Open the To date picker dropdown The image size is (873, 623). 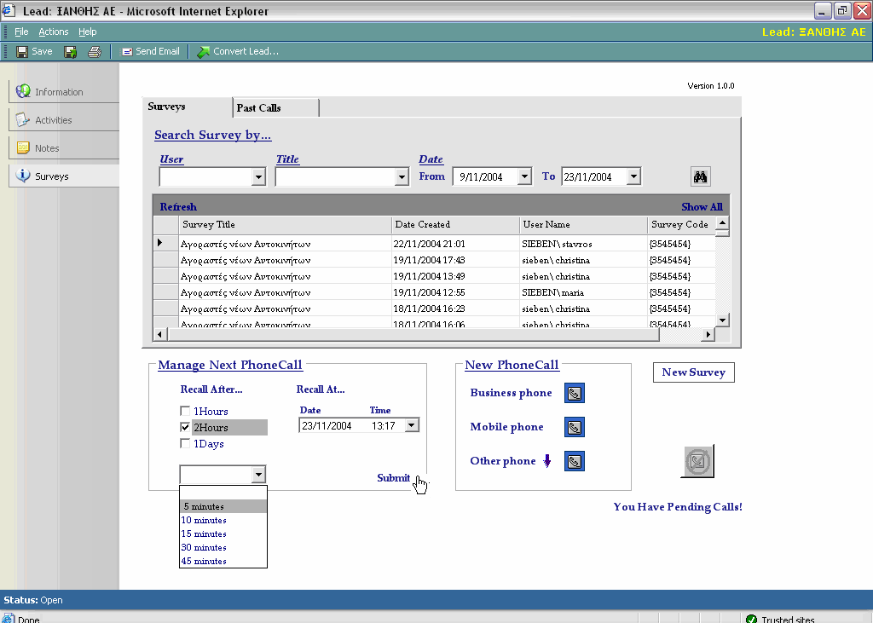click(633, 176)
